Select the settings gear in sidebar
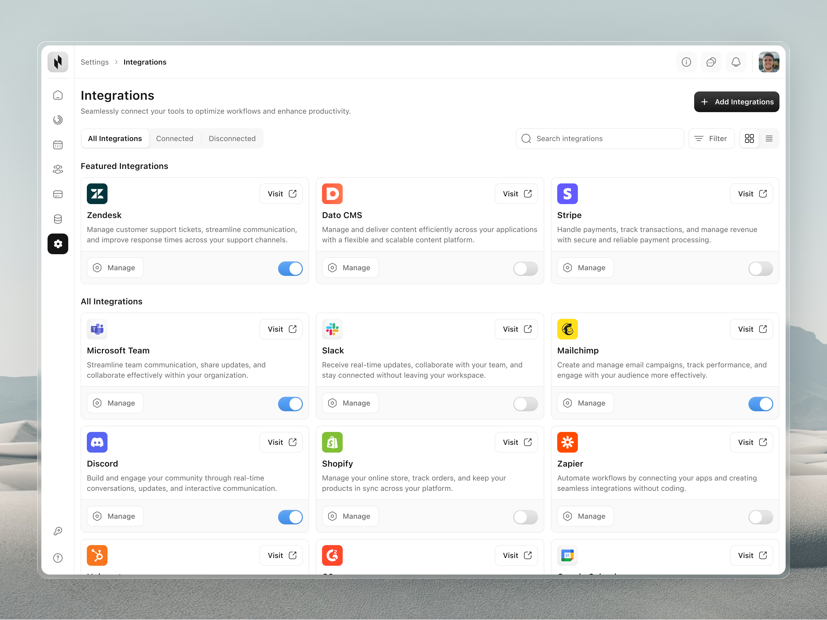This screenshot has width=827, height=620. [58, 244]
